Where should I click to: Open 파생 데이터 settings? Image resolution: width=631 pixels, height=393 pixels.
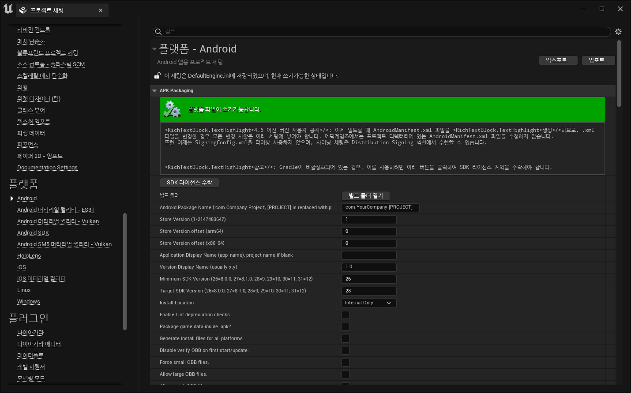pos(31,133)
